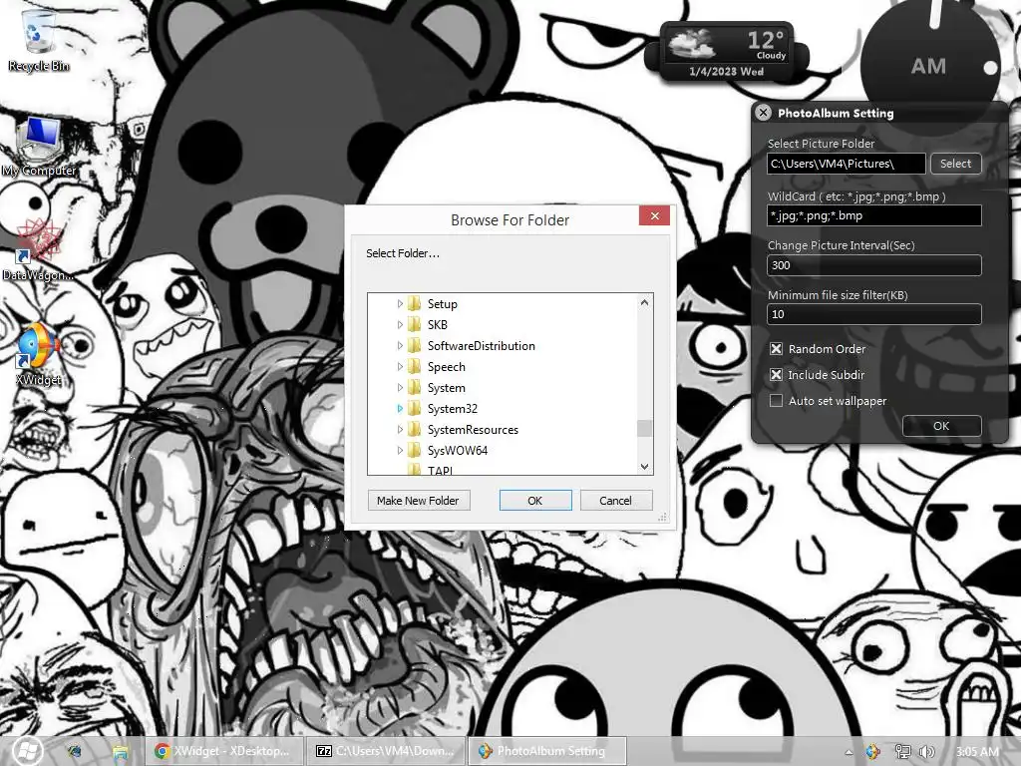
Task: Click the taskbar clock showing 3:05 AM
Action: [x=977, y=752]
